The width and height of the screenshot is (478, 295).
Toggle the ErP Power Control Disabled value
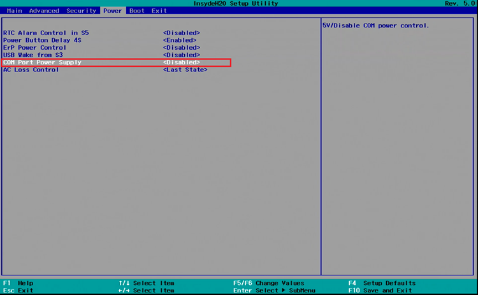[182, 48]
